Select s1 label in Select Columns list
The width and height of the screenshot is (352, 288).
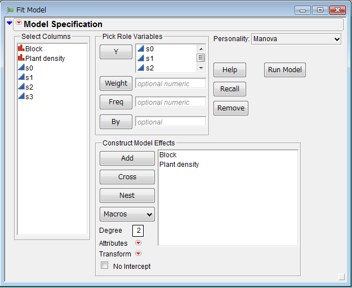(29, 78)
